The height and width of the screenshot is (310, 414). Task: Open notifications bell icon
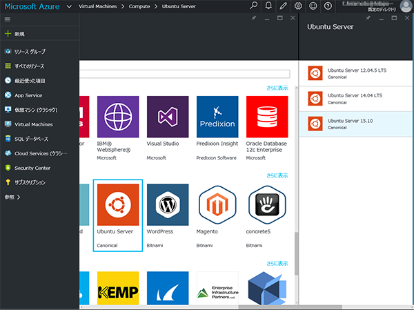tap(268, 6)
